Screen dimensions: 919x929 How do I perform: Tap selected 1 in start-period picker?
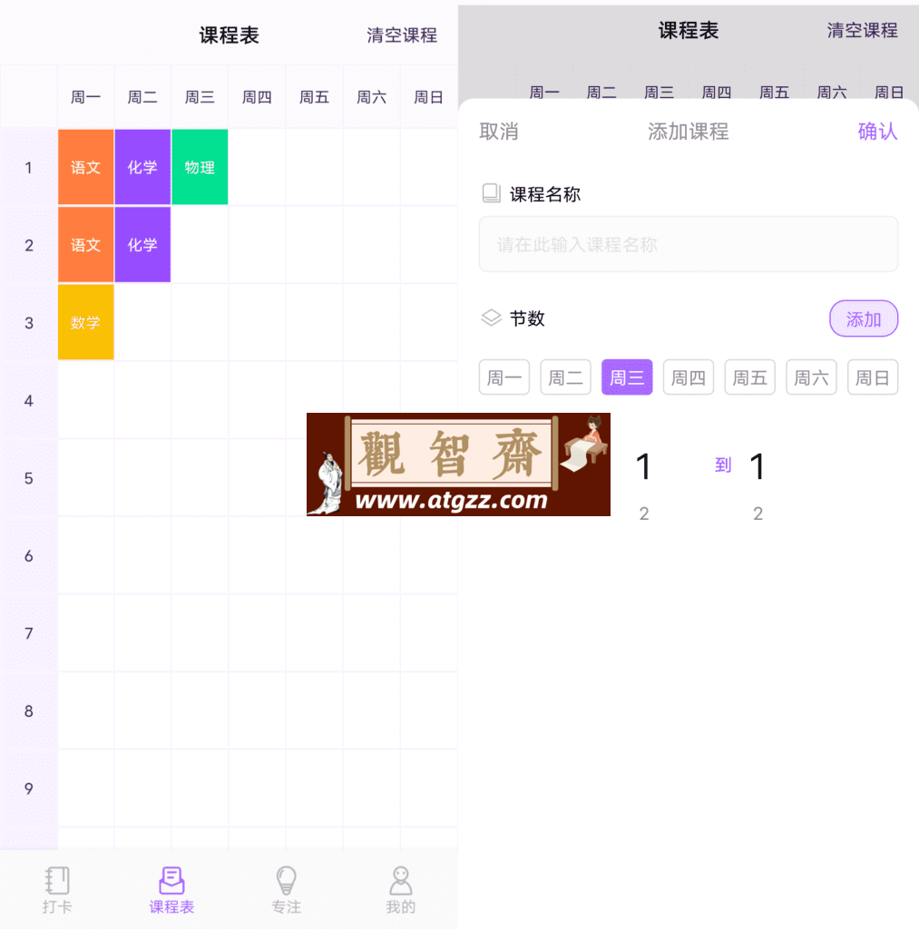[x=644, y=466]
